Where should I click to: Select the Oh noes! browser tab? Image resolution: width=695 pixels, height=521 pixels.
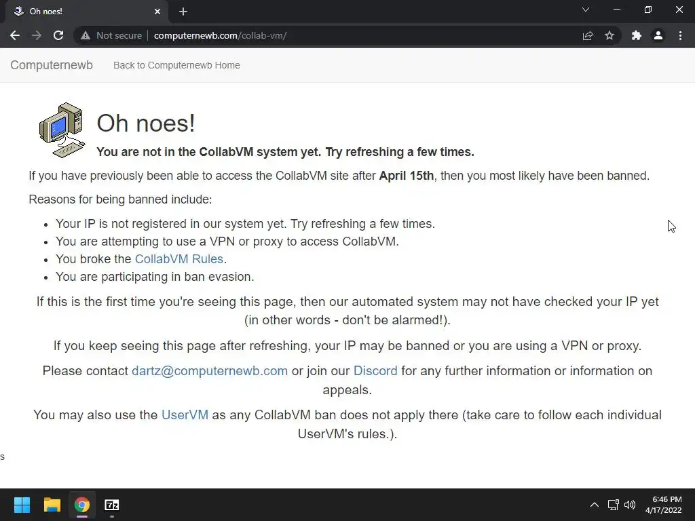click(87, 12)
